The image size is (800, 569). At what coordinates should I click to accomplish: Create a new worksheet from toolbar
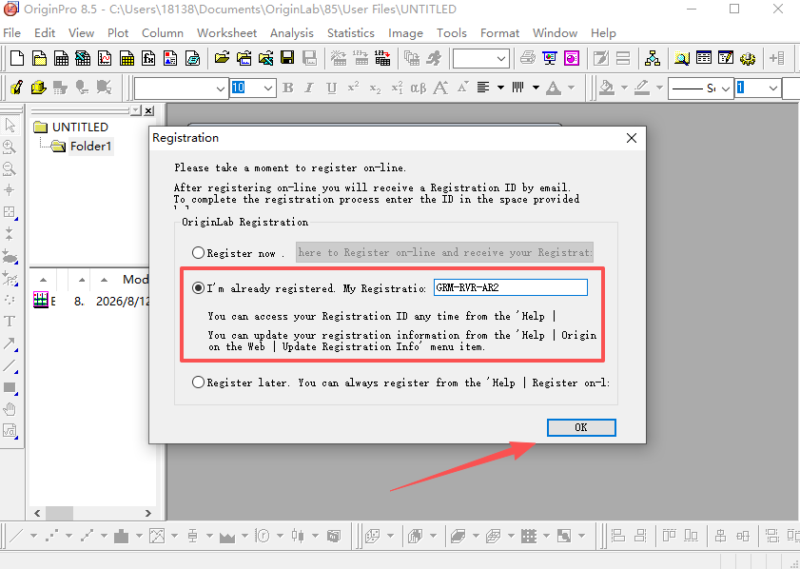pyautogui.click(x=61, y=58)
